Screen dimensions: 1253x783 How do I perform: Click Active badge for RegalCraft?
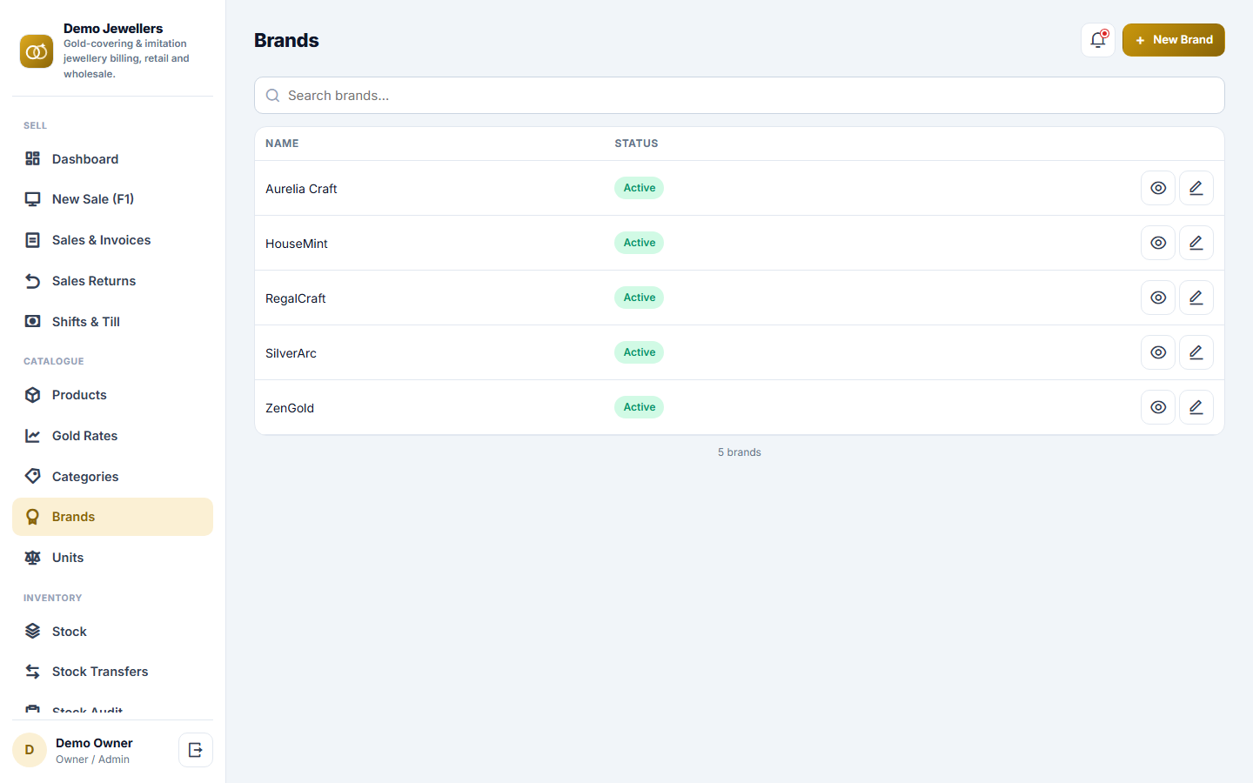click(640, 298)
